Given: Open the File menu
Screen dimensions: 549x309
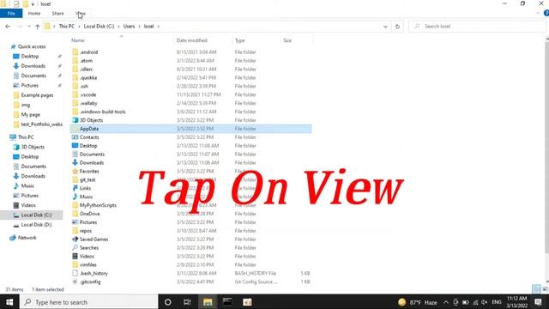Looking at the screenshot, I should click(11, 14).
